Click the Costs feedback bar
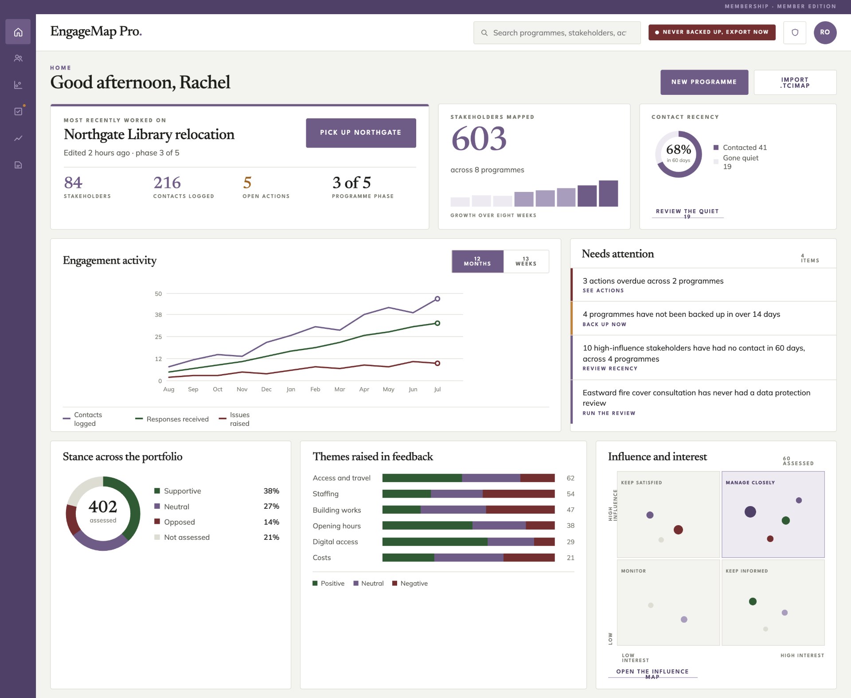 click(x=468, y=558)
